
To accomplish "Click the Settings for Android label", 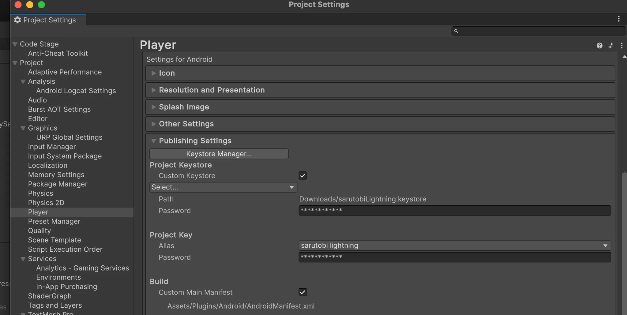I will point(179,59).
